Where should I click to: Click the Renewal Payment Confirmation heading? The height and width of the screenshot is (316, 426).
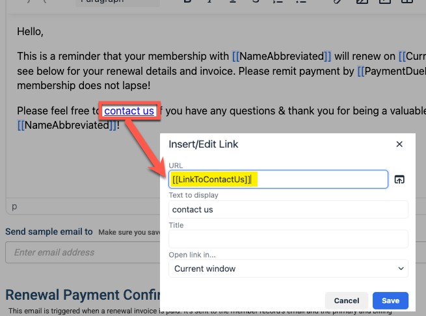click(x=83, y=295)
